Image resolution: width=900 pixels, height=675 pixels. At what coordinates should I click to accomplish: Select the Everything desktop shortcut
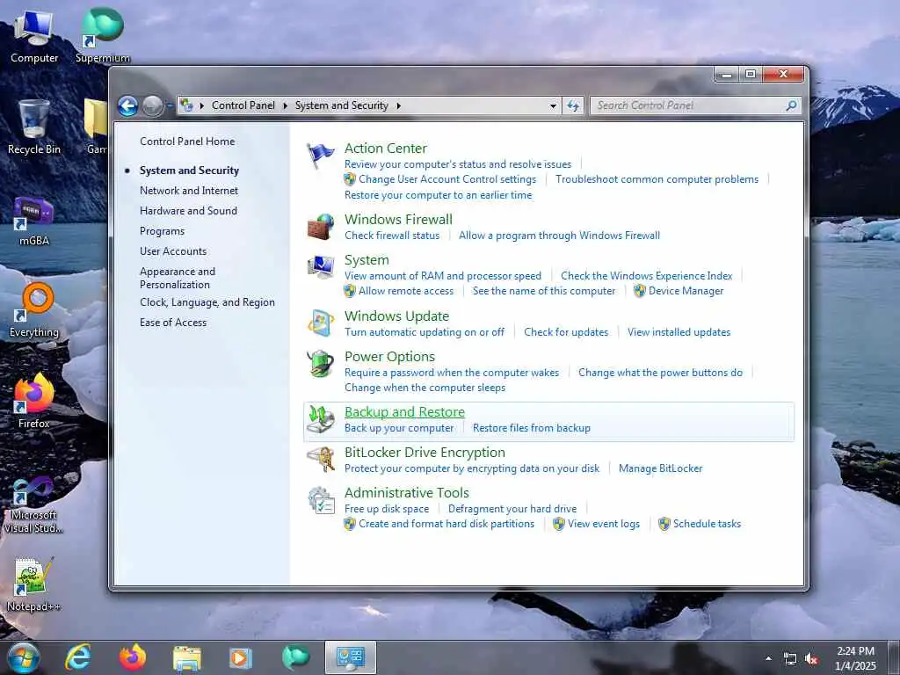(34, 310)
